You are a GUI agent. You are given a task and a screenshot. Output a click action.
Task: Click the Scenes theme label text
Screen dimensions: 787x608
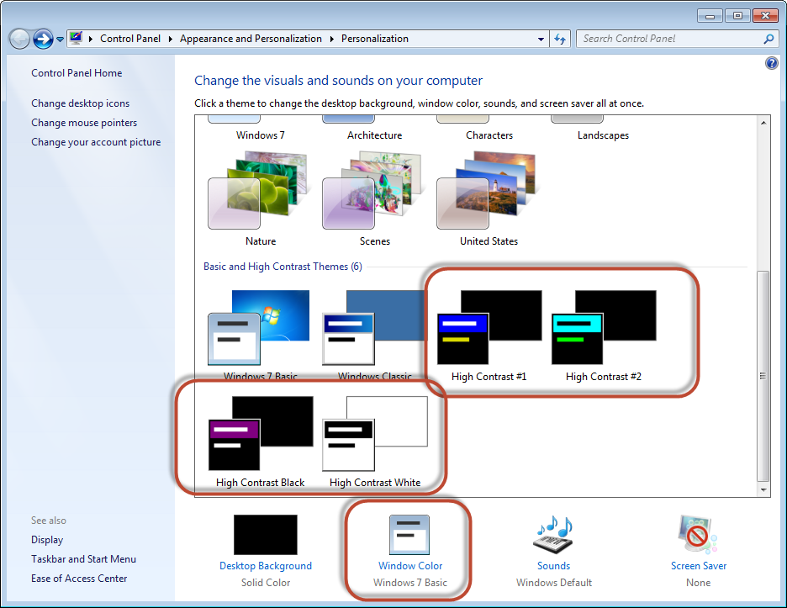pos(375,241)
